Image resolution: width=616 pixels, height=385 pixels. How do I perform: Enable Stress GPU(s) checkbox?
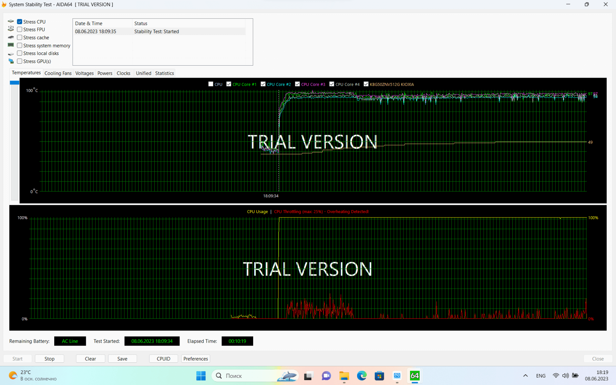pyautogui.click(x=20, y=61)
